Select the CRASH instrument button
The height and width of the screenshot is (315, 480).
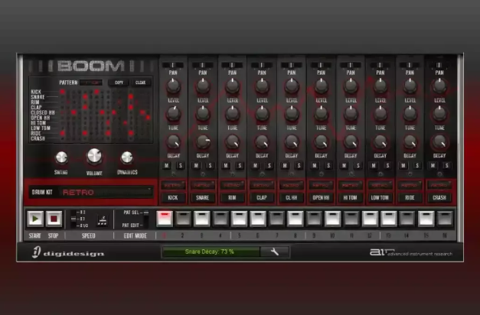click(x=439, y=198)
